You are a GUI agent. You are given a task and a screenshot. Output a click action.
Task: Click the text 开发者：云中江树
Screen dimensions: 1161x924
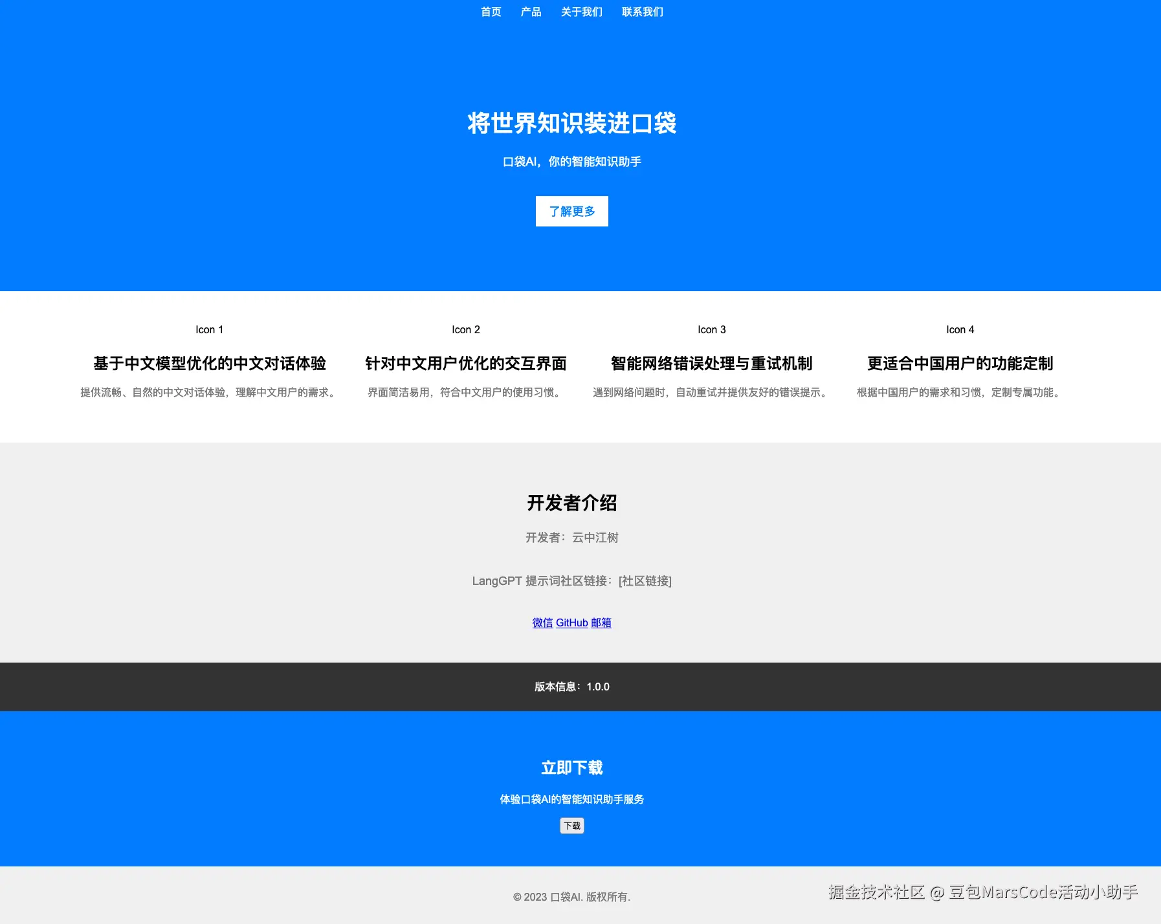coord(572,538)
